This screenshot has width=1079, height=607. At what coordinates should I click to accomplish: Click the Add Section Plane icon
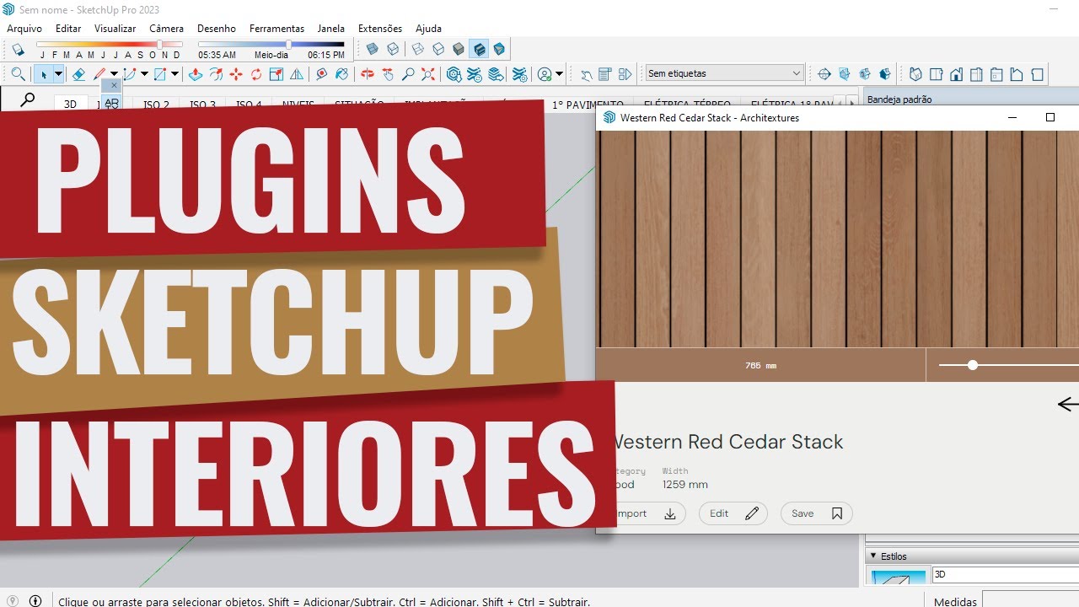825,74
